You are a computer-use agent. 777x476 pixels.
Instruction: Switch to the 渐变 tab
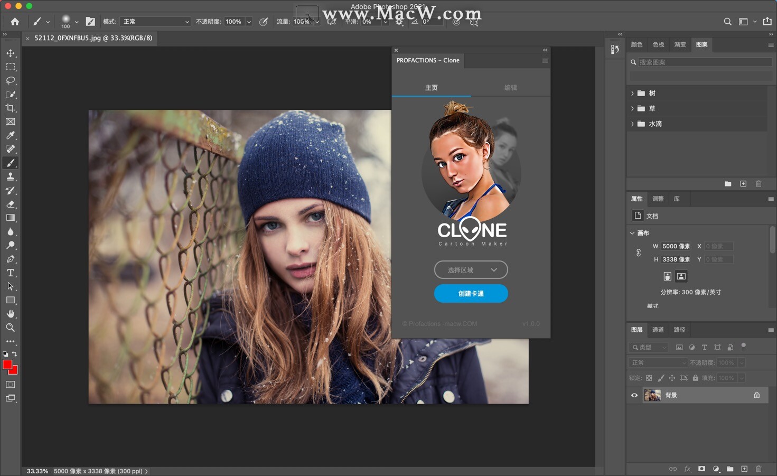[680, 44]
